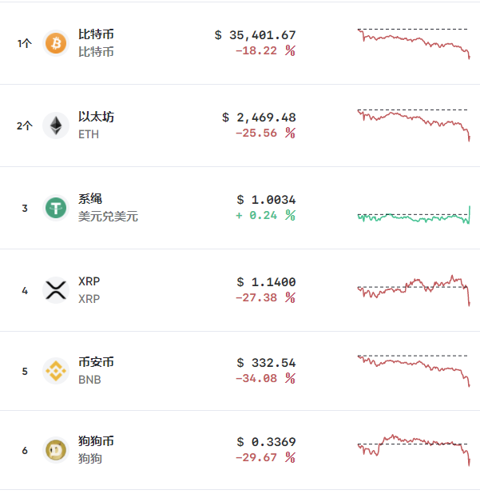Click the Dogecoin dog icon
Viewport: 480px width, 494px height.
click(x=56, y=451)
